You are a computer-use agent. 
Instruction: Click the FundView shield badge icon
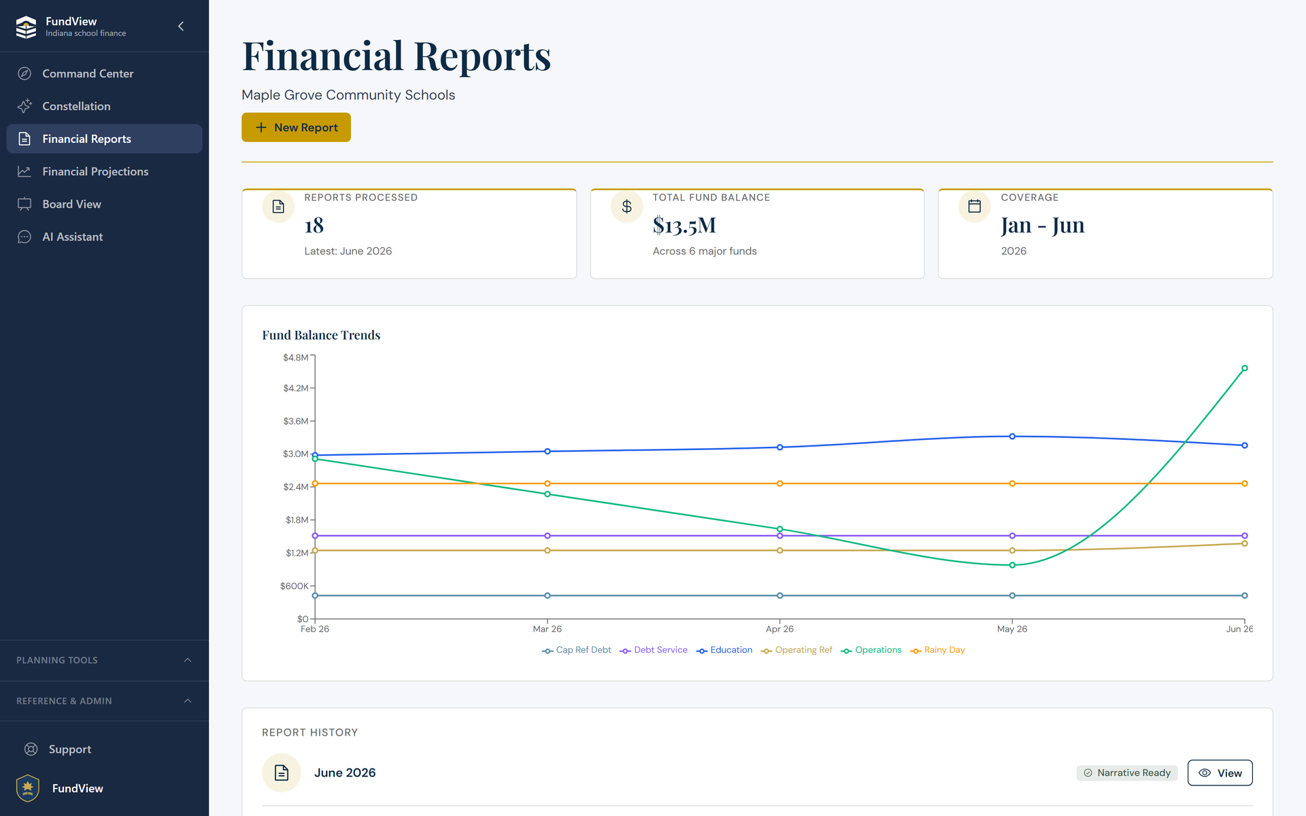click(x=28, y=788)
